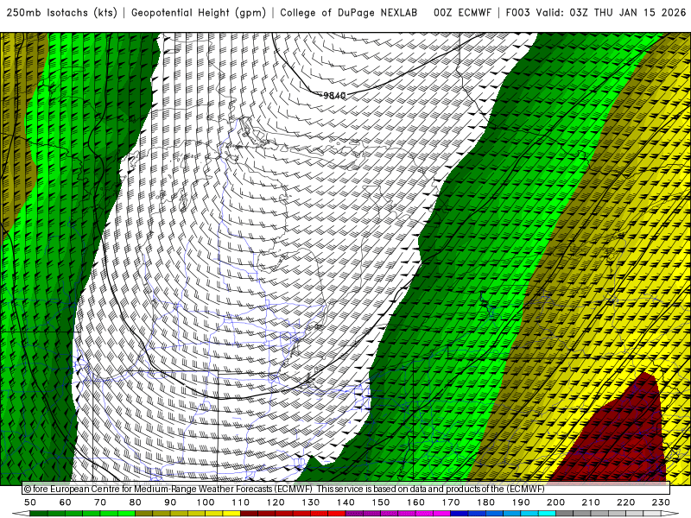Click the 90 value on the color scale

[x=170, y=502]
